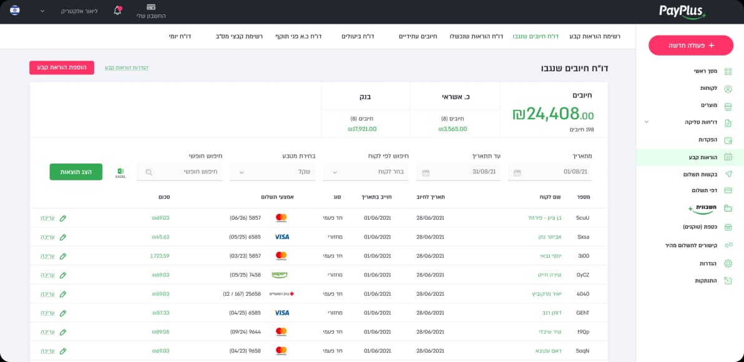The height and width of the screenshot is (362, 744).
Task: Click the הצג תוצאות button
Action: pos(76,172)
